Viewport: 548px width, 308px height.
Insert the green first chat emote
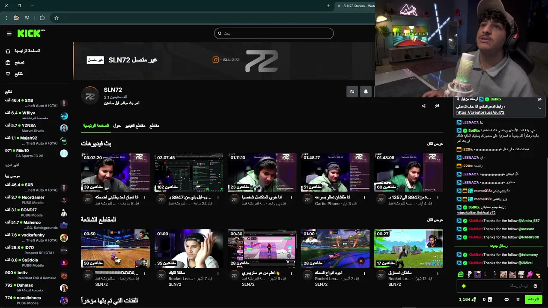click(x=461, y=274)
